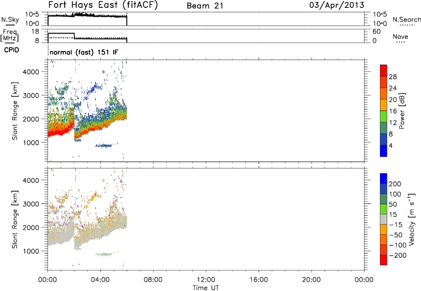421x291 pixels.
Task: Click the 'Freq. [MHz]' axis label
Action: (9, 35)
